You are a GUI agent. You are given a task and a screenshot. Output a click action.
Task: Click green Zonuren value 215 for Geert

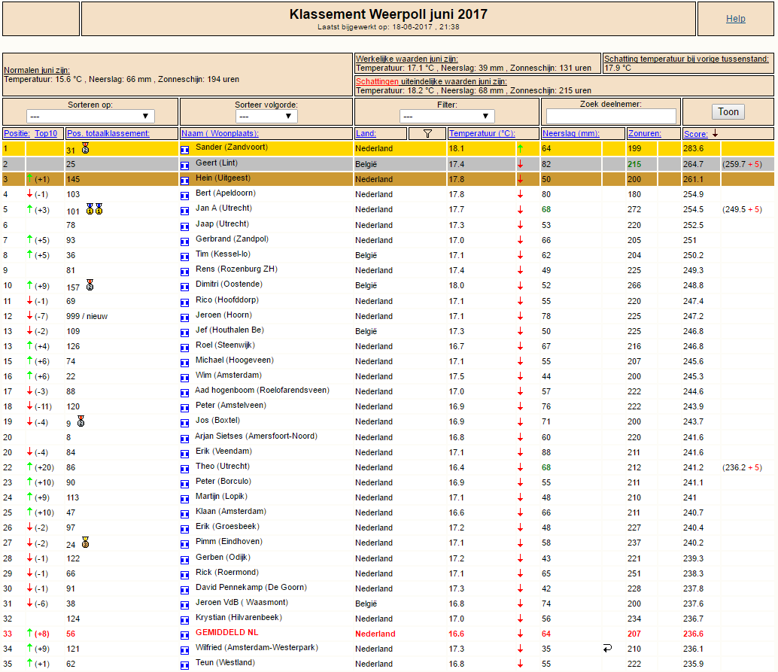pyautogui.click(x=634, y=164)
